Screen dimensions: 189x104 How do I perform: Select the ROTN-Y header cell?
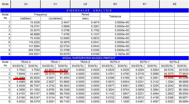(145, 62)
